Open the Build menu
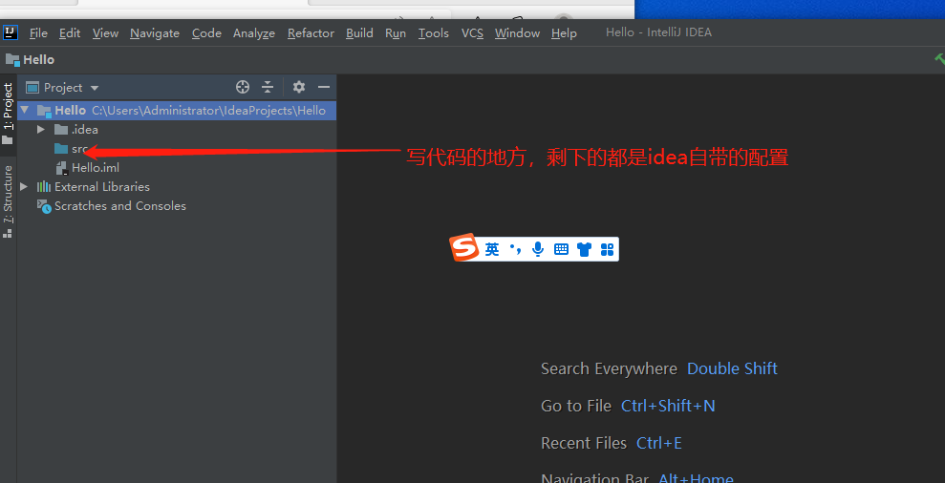 (359, 33)
